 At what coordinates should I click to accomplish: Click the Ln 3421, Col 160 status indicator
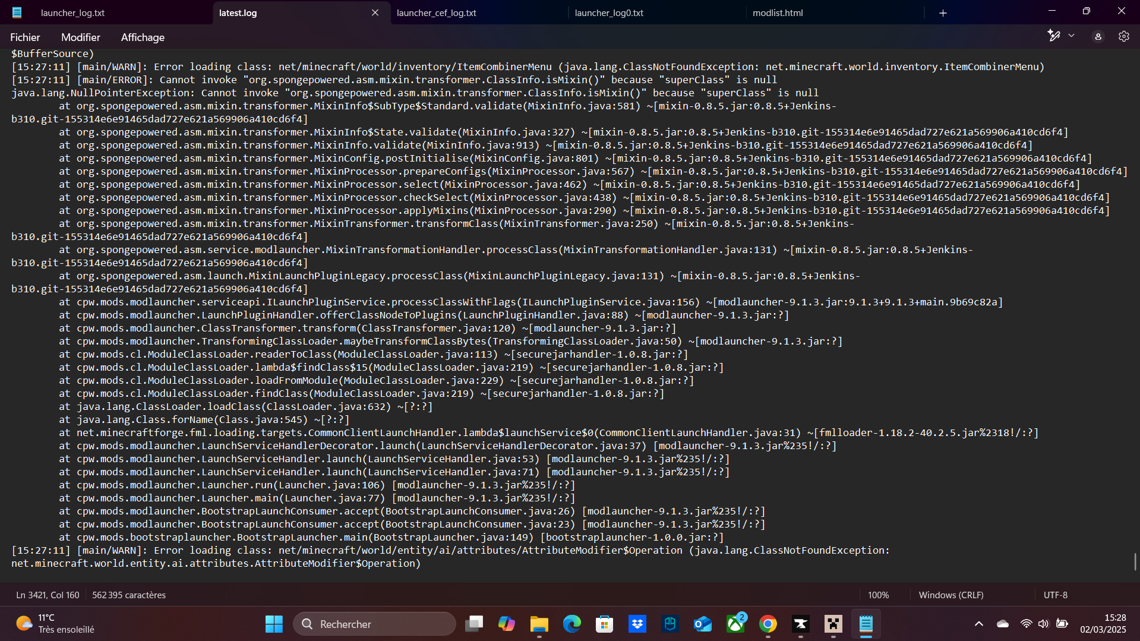click(x=48, y=595)
